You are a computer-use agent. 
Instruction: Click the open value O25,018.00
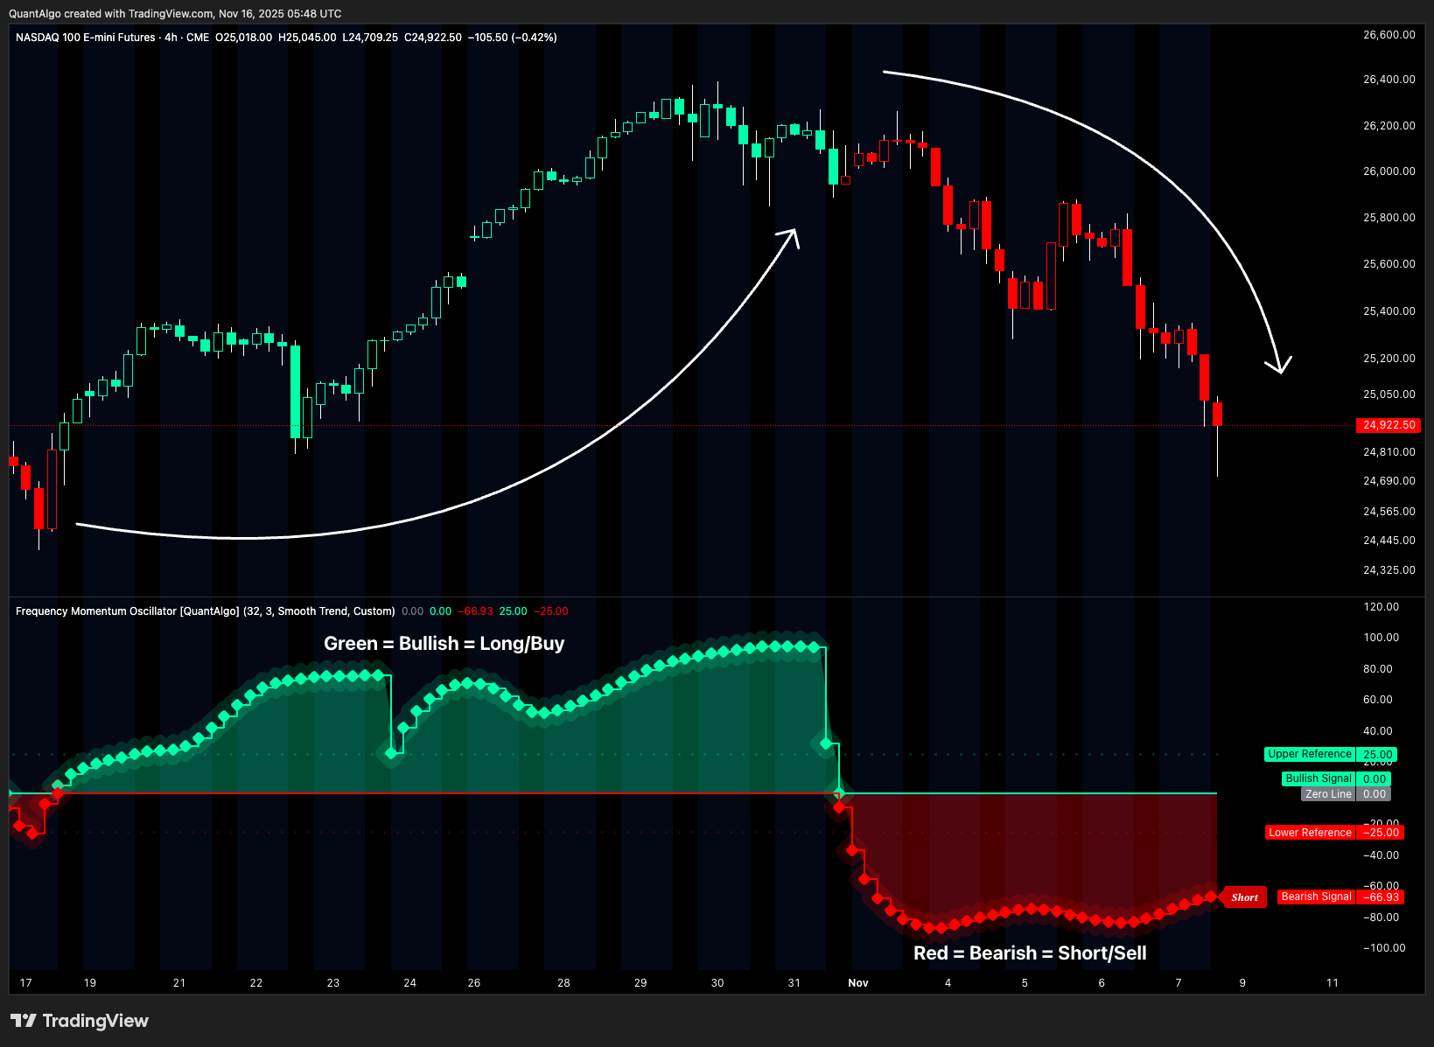(x=243, y=38)
